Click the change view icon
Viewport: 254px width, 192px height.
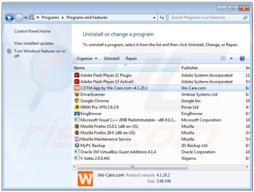click(x=223, y=58)
